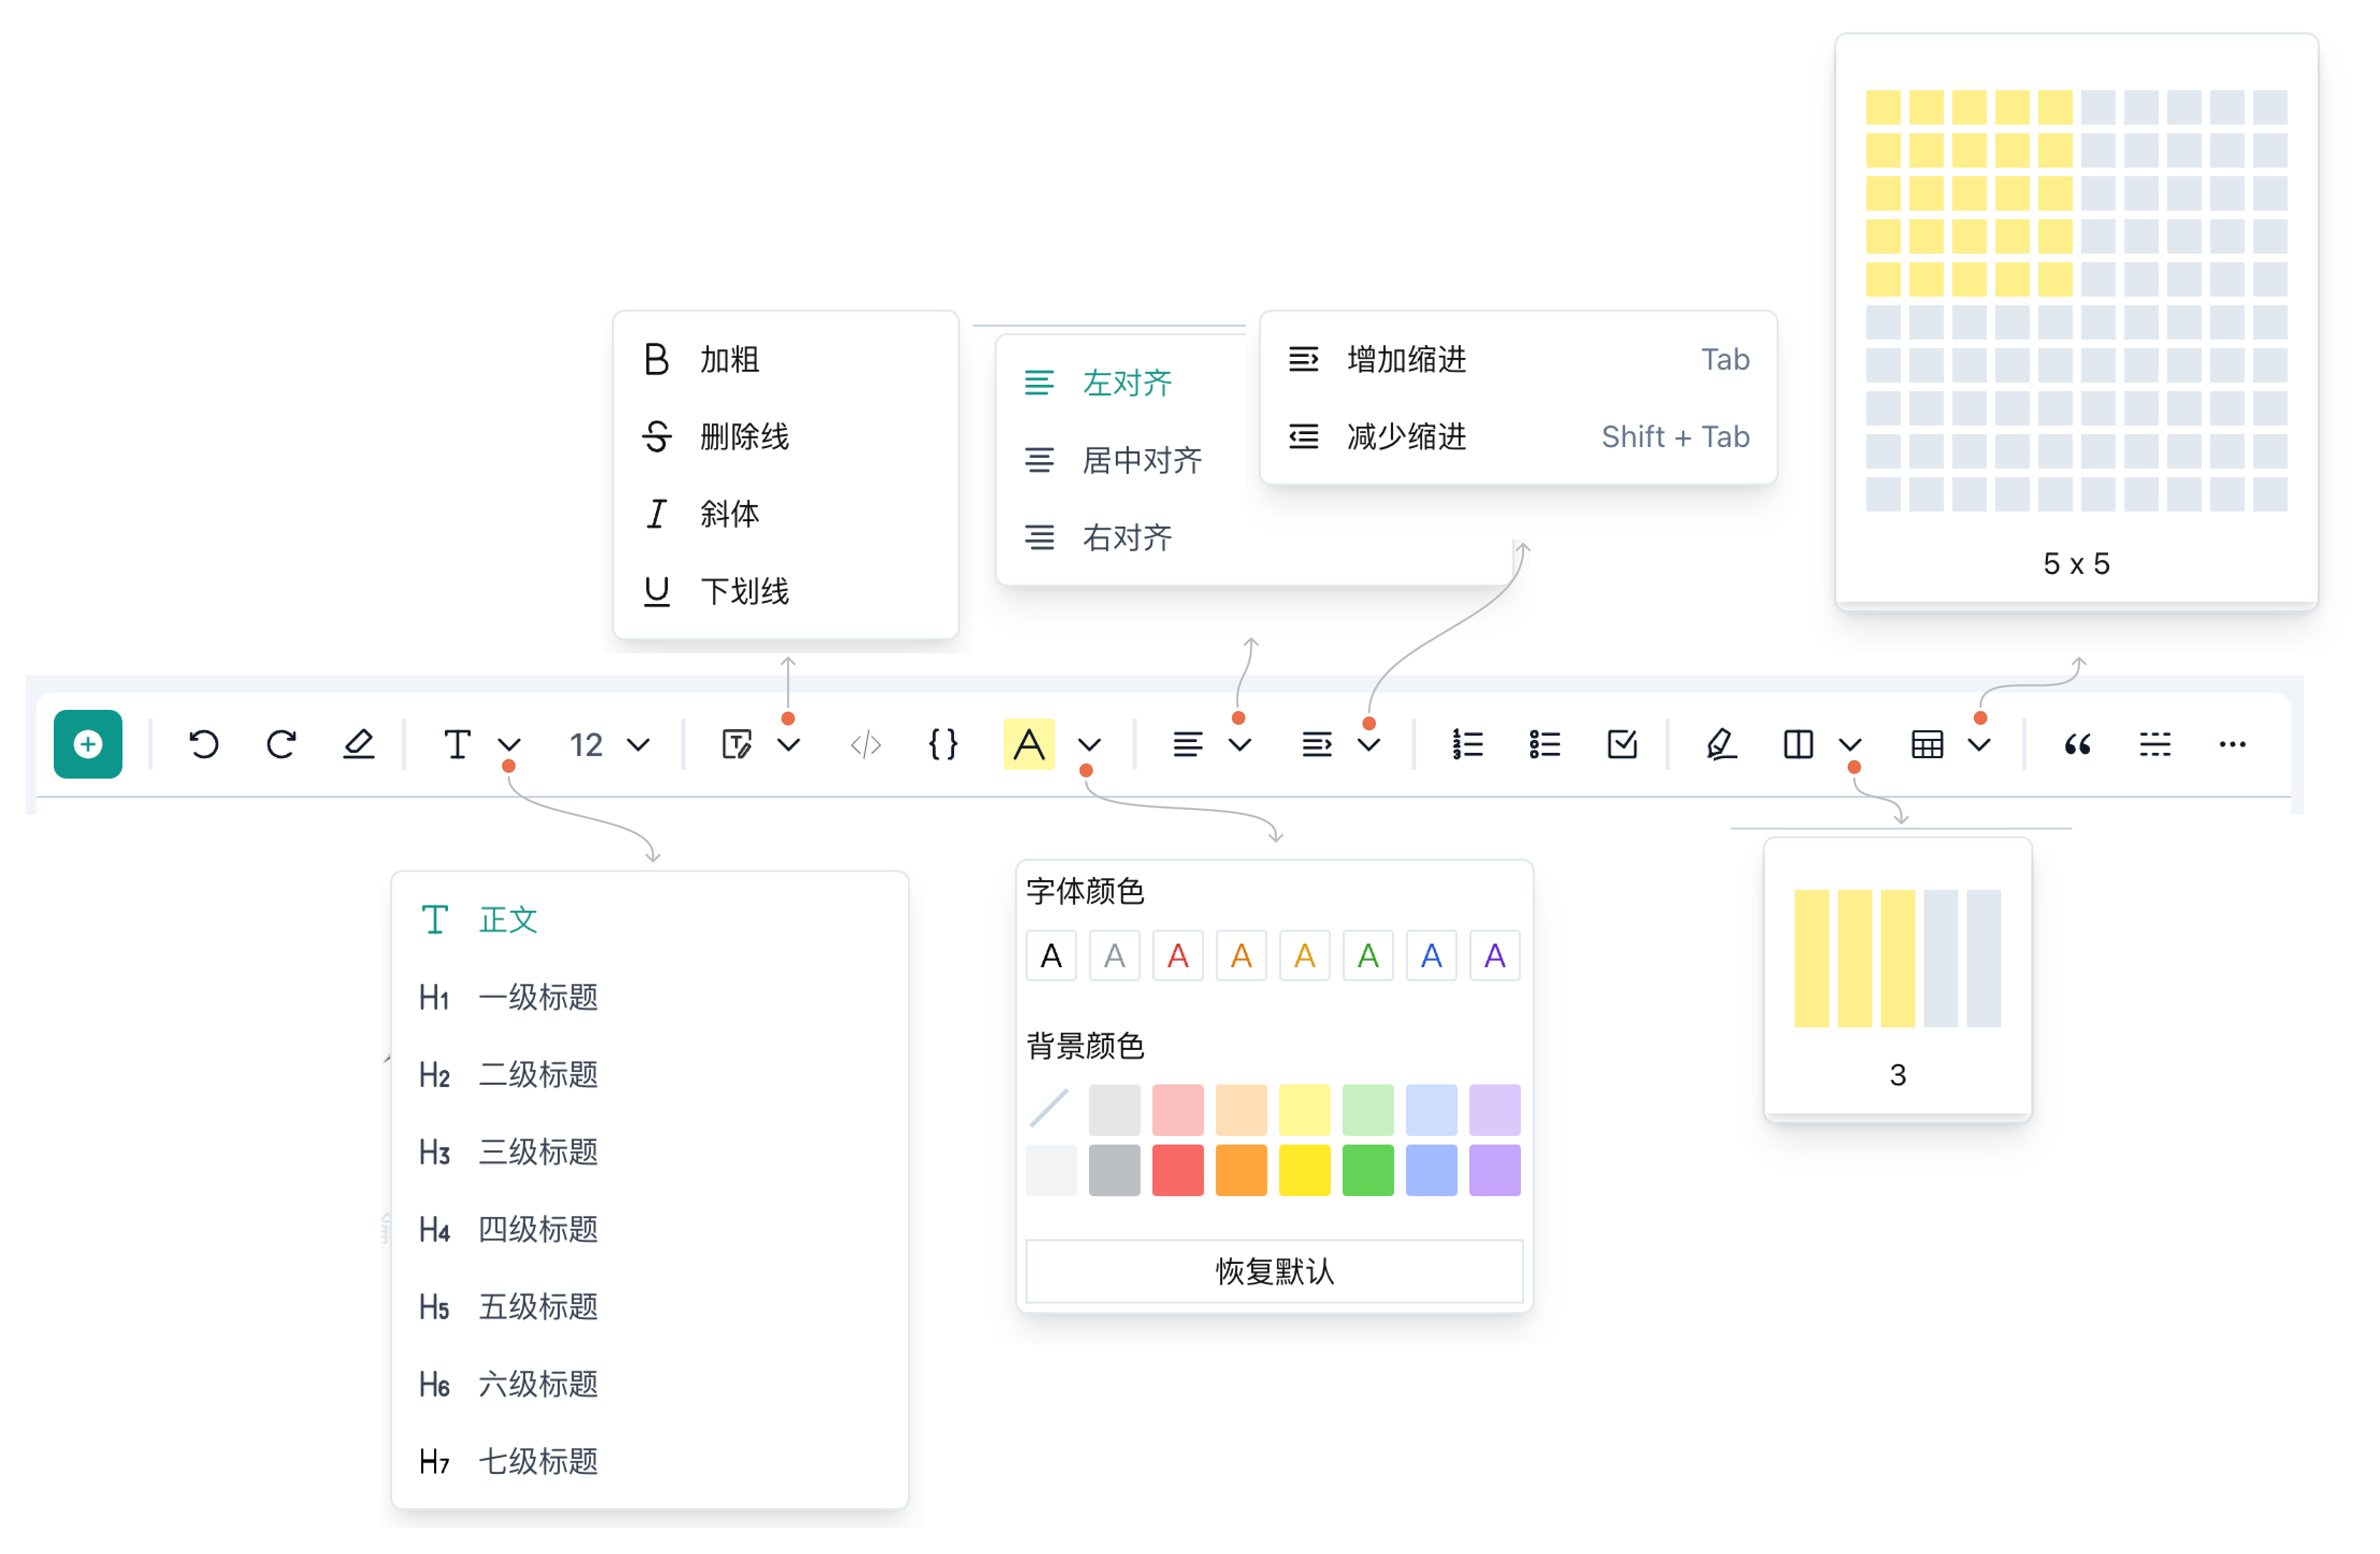Insert a numbered list

coord(1468,745)
